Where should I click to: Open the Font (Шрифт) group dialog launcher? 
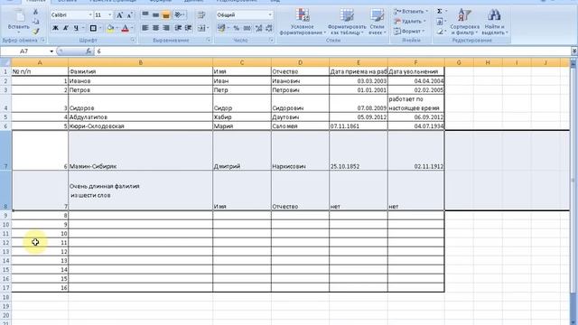(x=133, y=40)
